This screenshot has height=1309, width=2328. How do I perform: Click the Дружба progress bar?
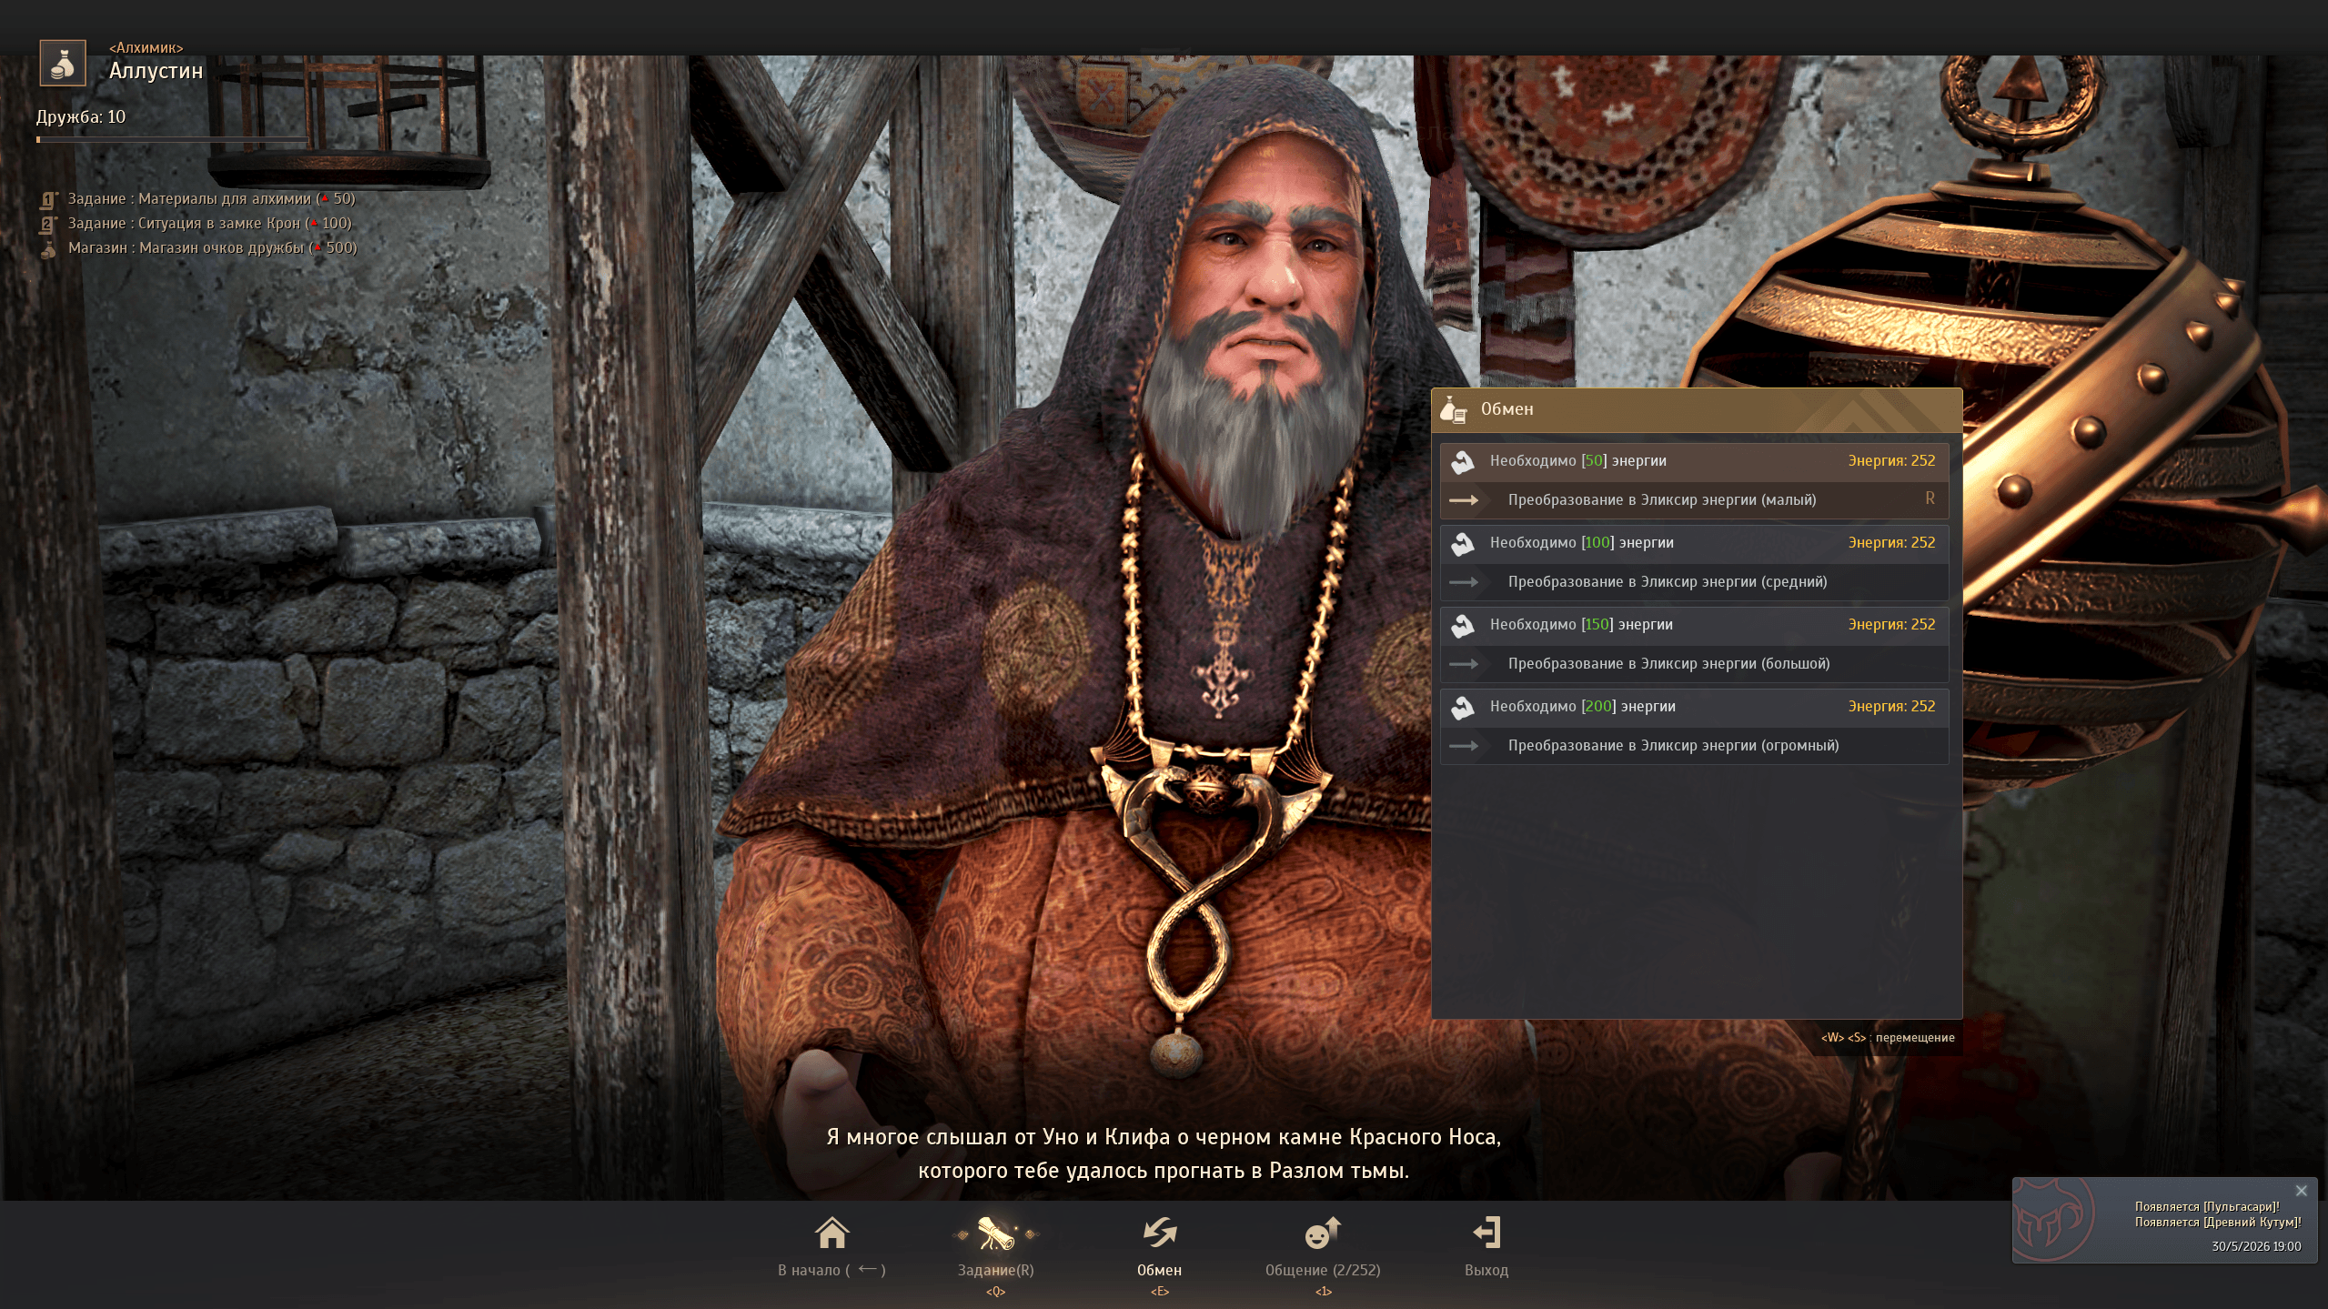pyautogui.click(x=173, y=139)
